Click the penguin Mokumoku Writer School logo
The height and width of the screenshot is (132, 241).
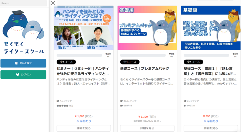tap(24, 32)
